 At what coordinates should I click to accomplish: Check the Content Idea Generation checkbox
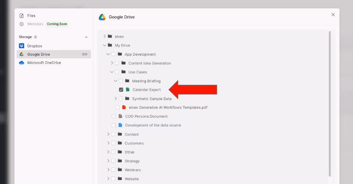click(117, 63)
